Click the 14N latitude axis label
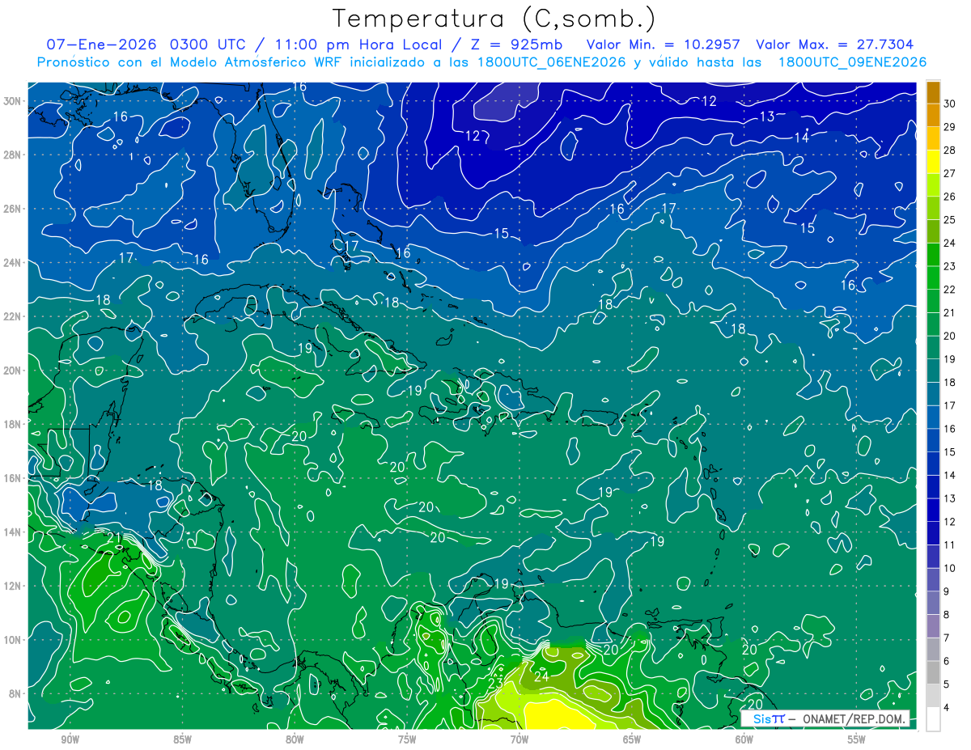This screenshot has width=971, height=750. [12, 532]
